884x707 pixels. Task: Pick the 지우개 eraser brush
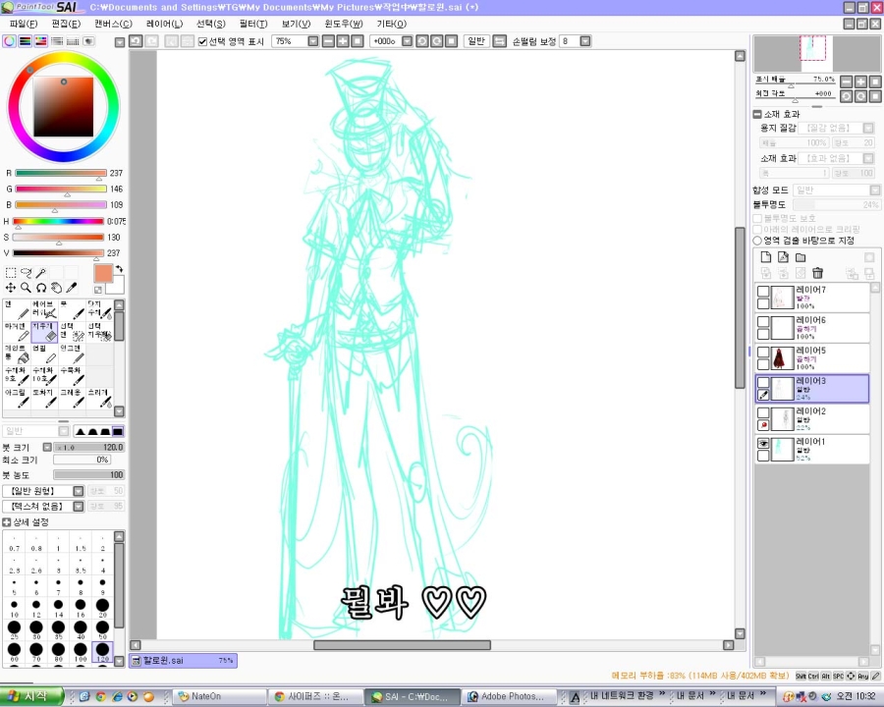[44, 332]
